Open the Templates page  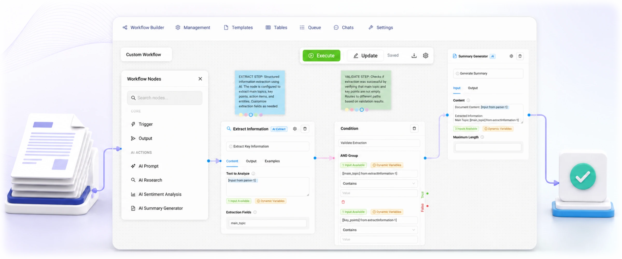238,27
